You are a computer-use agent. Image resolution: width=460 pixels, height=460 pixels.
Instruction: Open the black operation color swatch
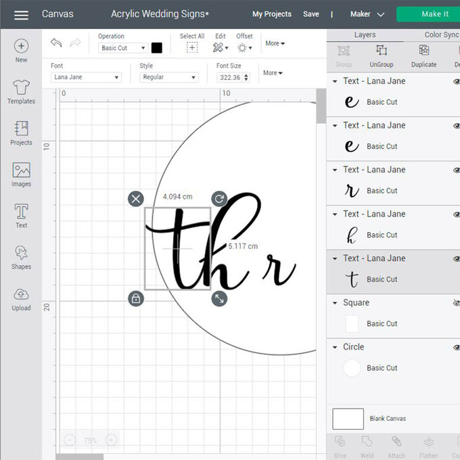pos(157,48)
